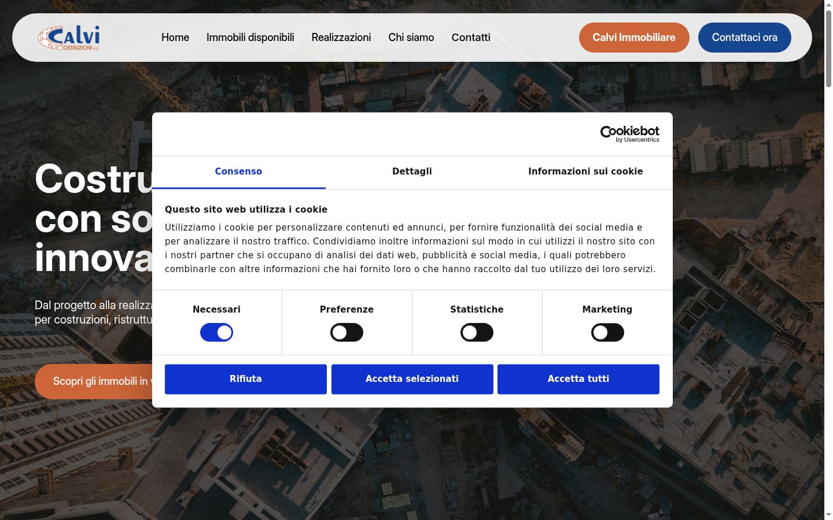The width and height of the screenshot is (833, 520).
Task: Click the Calvi Costruzioni logo
Action: click(69, 38)
